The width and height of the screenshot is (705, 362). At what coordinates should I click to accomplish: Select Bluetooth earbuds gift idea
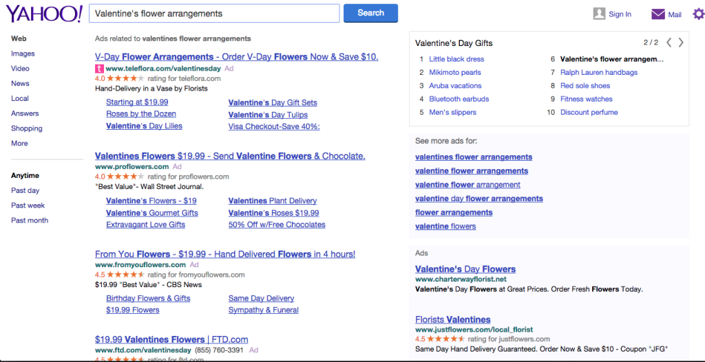click(459, 99)
